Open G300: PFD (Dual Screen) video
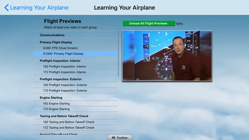 [76, 48]
